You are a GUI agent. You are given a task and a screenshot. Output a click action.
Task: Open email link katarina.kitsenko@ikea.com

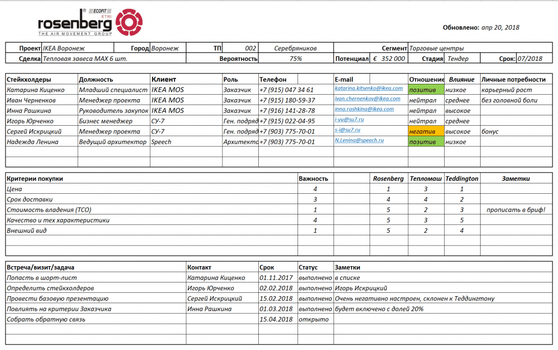(369, 88)
